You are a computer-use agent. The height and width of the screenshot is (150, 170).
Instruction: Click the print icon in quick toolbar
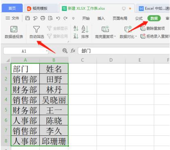pyautogui.click(x=43, y=18)
